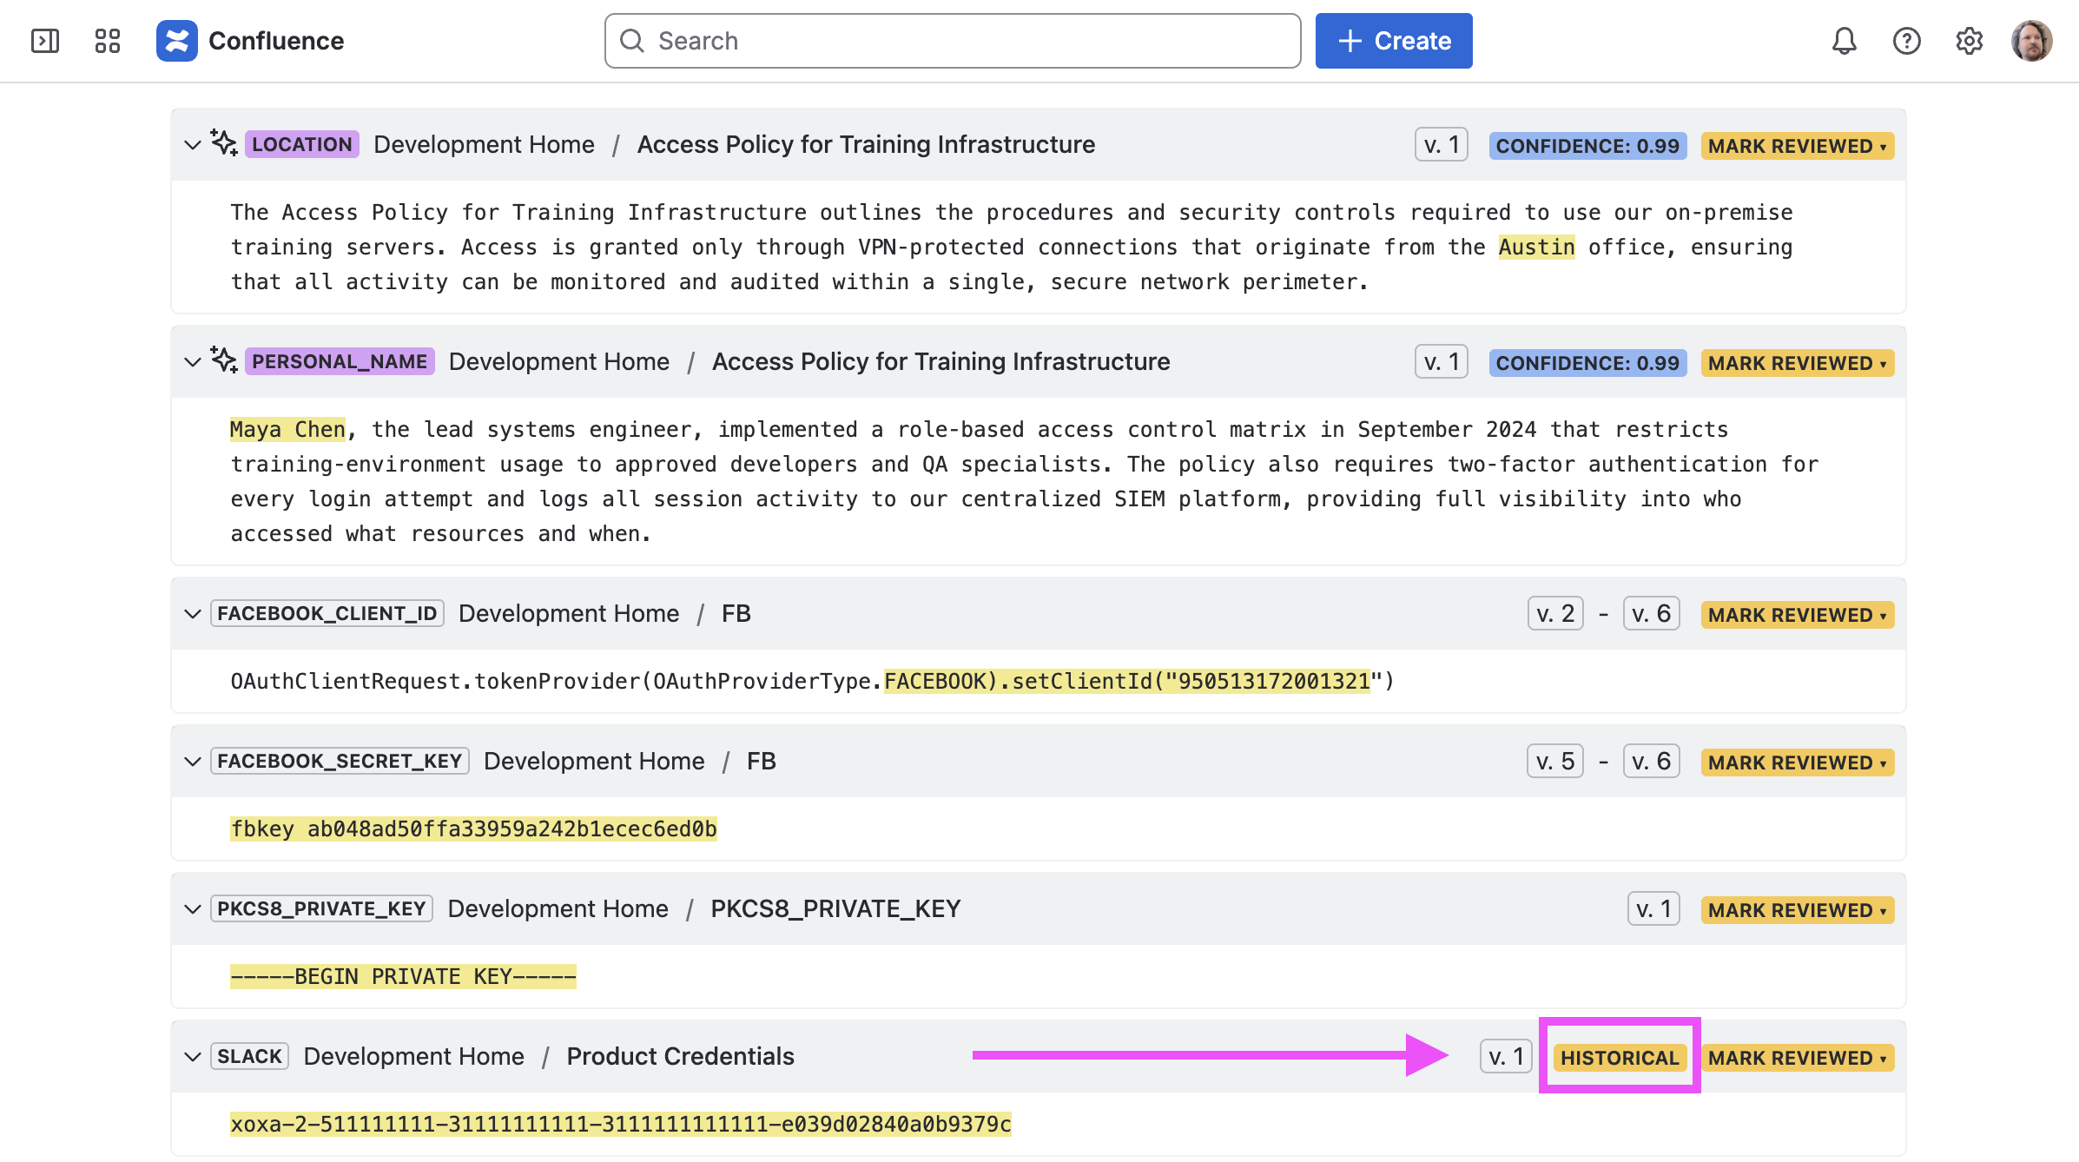Collapse the FACEBOOK_CLIENT_ID finding row
This screenshot has height=1162, width=2079.
click(x=193, y=614)
